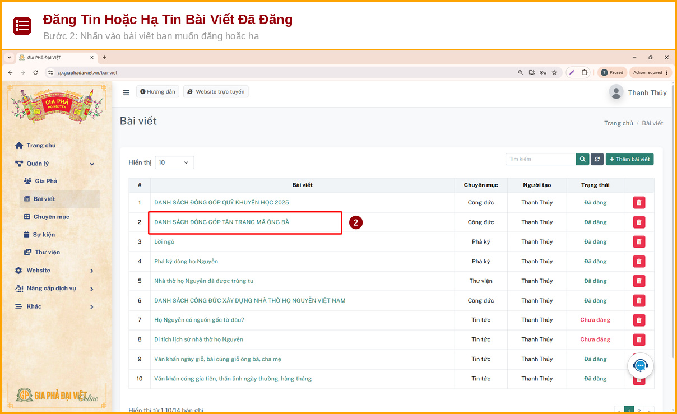Image resolution: width=677 pixels, height=414 pixels.
Task: Open a new browser tab
Action: [x=104, y=57]
